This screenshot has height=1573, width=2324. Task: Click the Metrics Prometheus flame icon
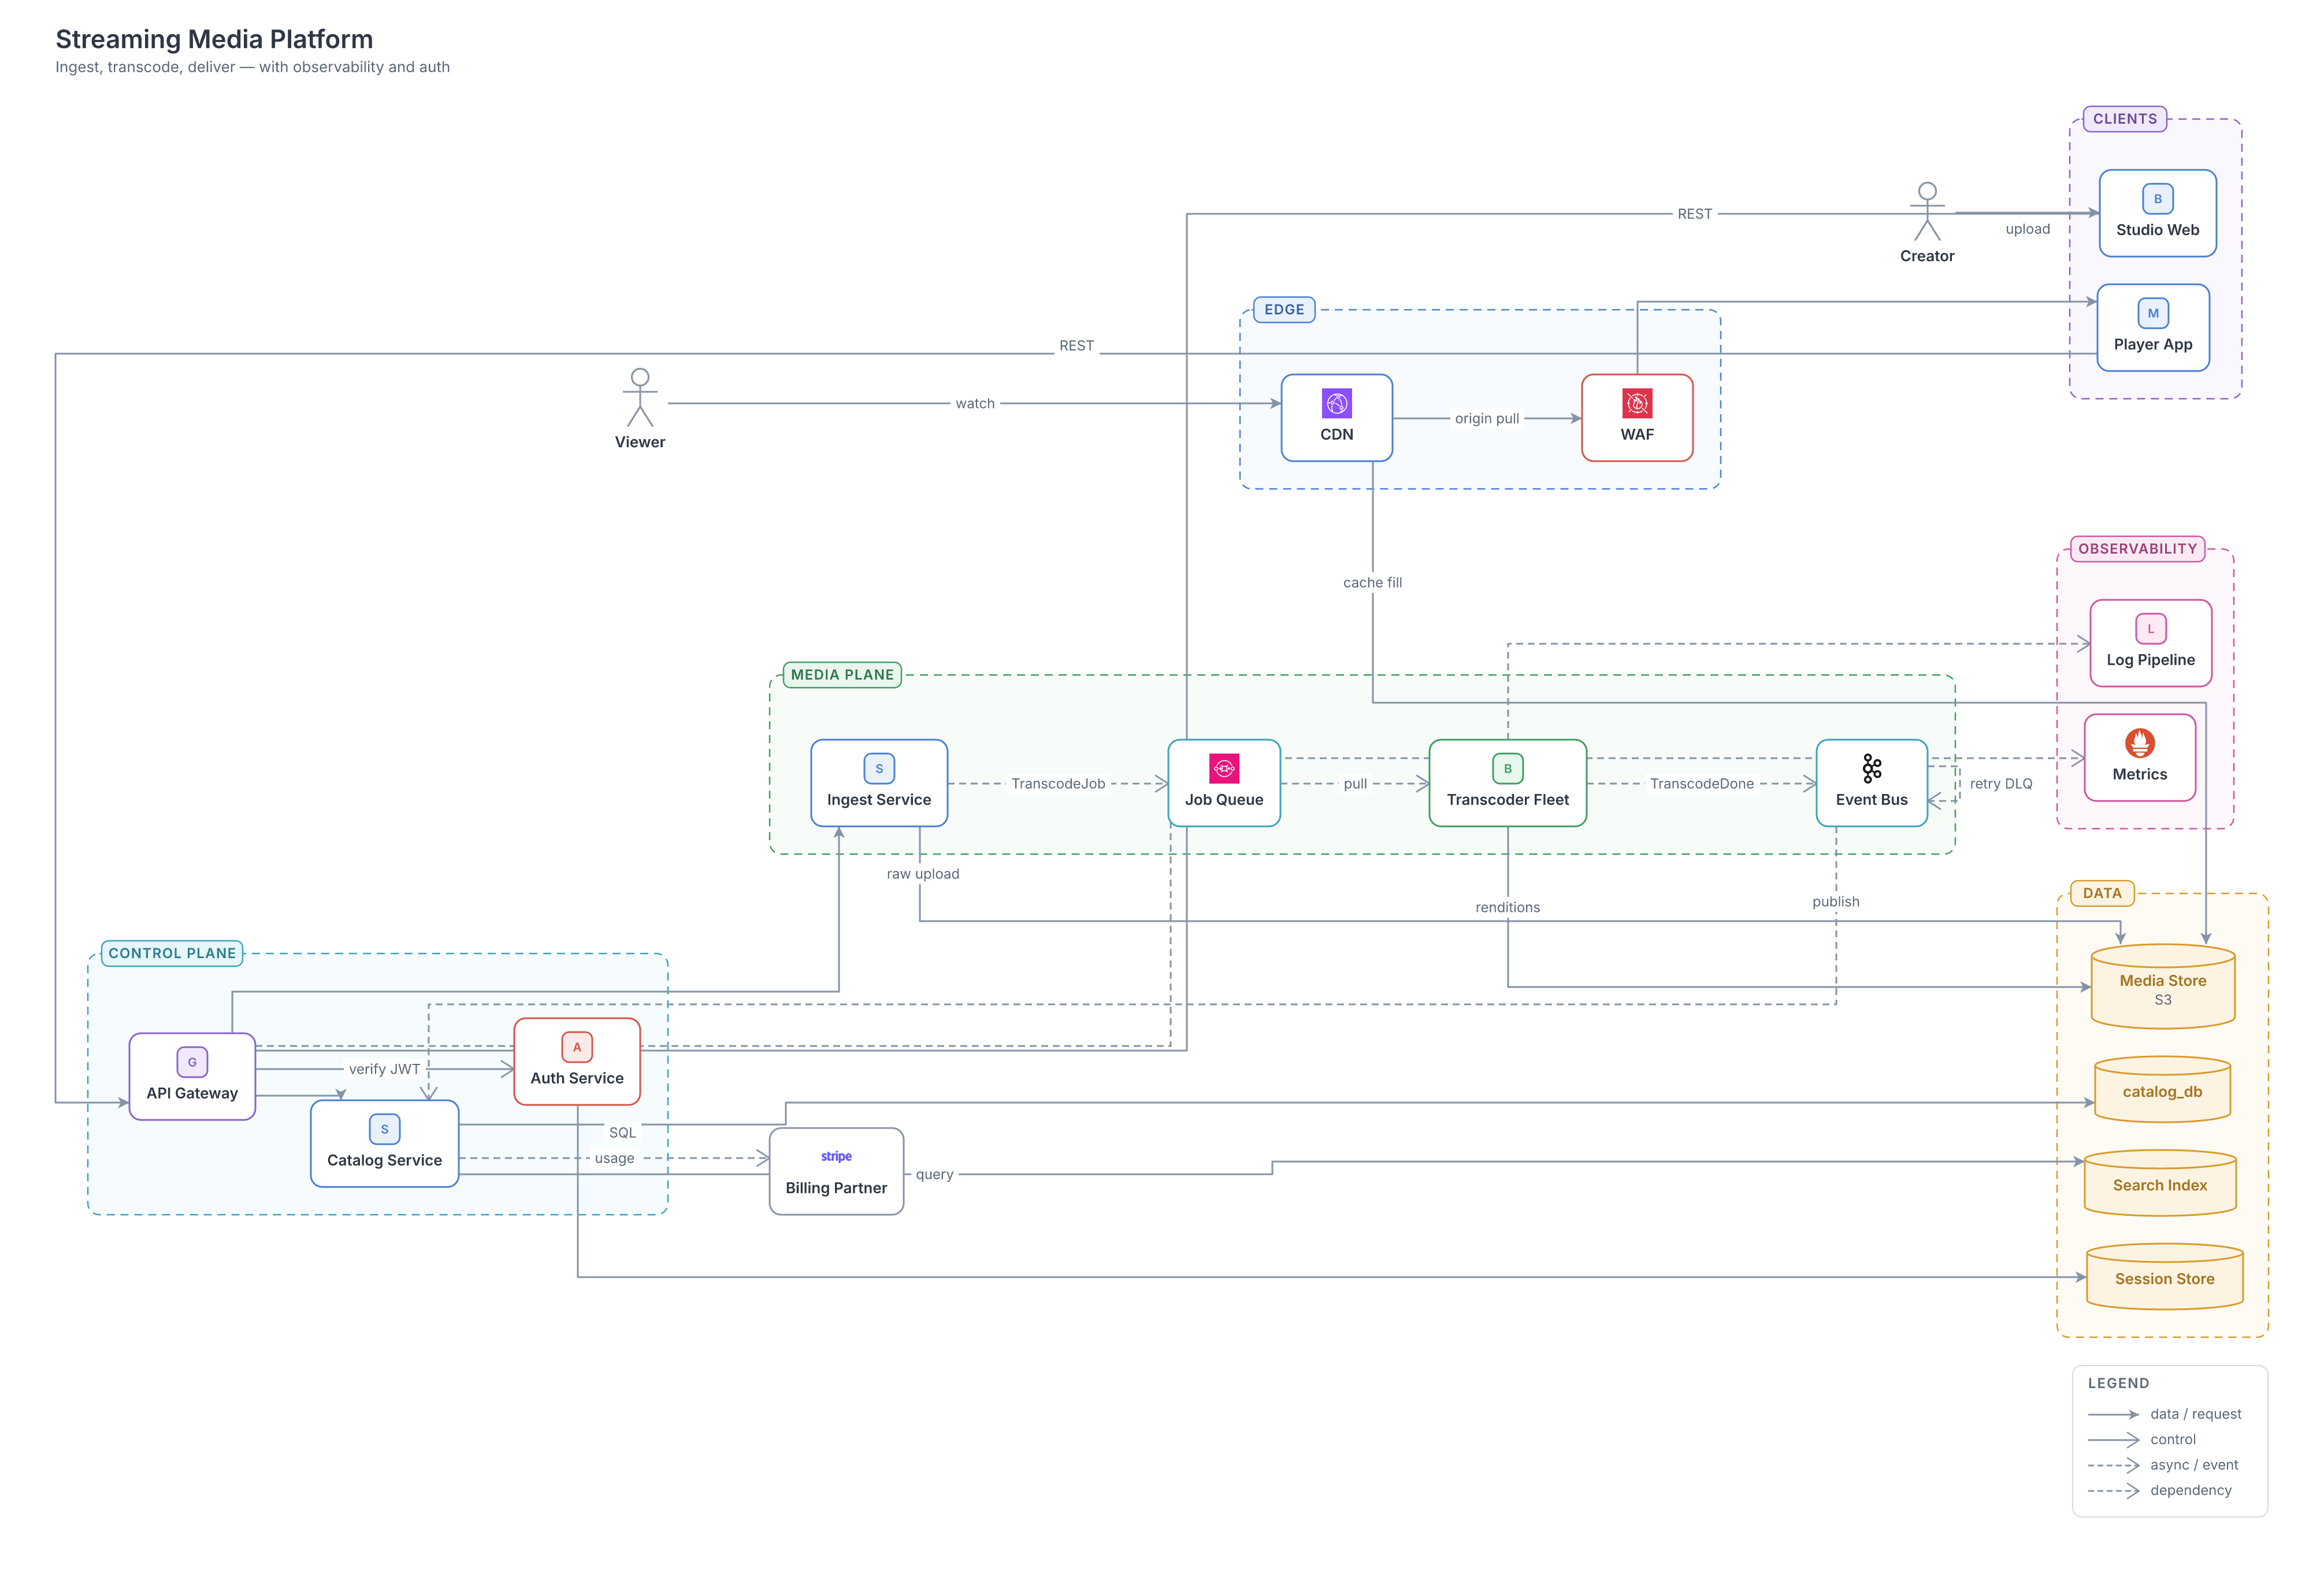pos(2139,743)
